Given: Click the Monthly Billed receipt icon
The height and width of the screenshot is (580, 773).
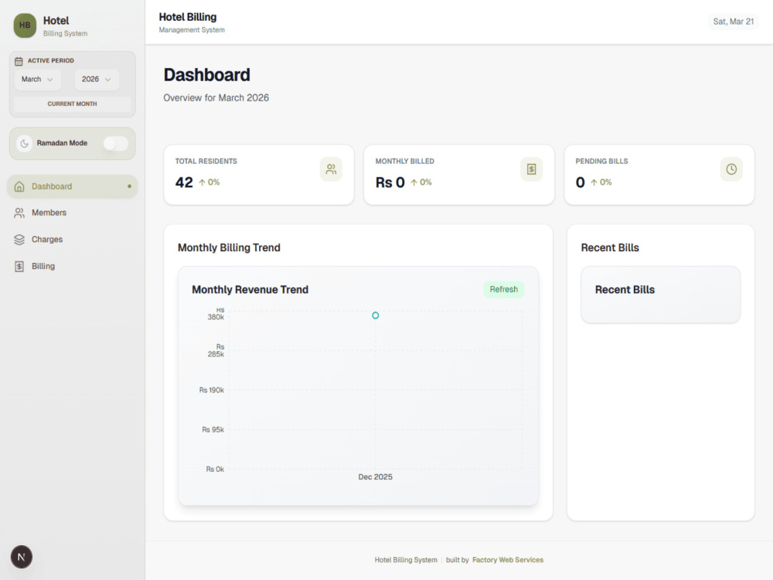Looking at the screenshot, I should coord(532,169).
